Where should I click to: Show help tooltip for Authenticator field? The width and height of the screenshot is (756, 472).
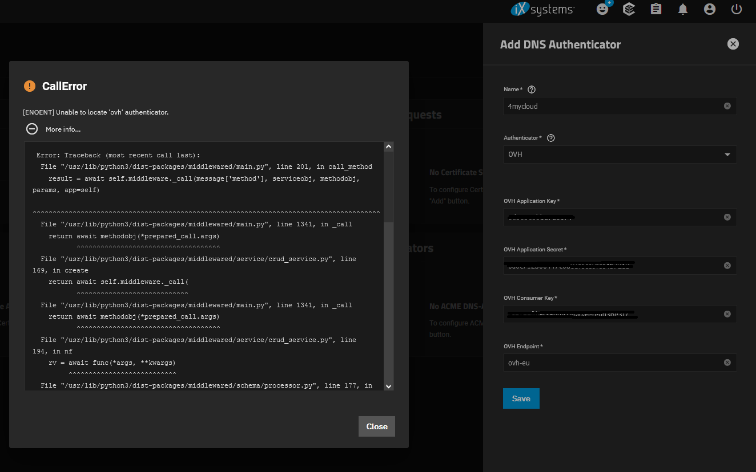[x=551, y=138]
